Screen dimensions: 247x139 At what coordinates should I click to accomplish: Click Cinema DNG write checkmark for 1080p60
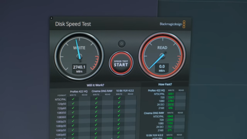96,133
